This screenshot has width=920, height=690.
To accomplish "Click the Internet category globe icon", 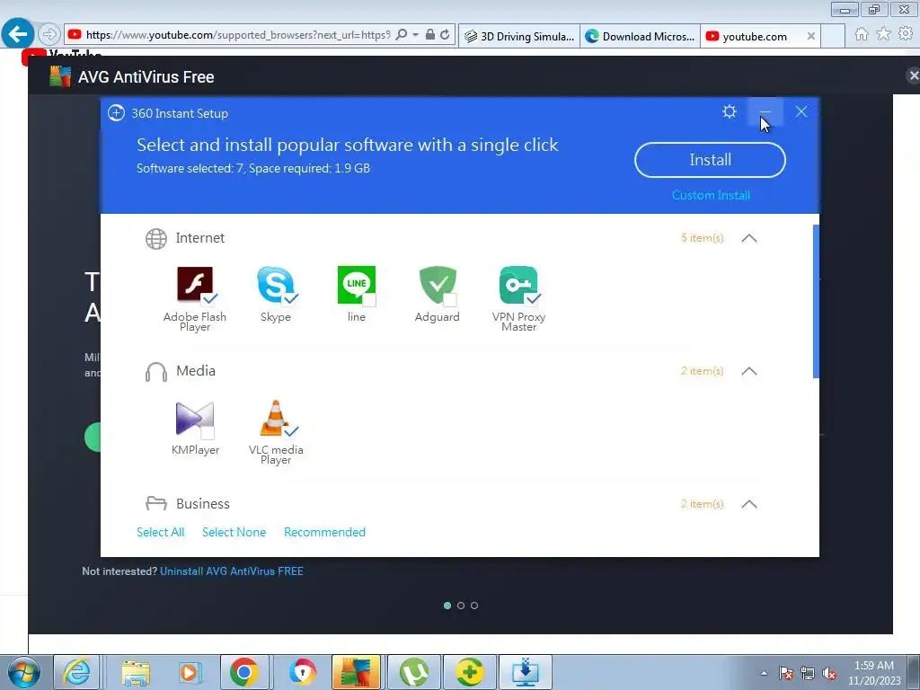I will tap(156, 239).
